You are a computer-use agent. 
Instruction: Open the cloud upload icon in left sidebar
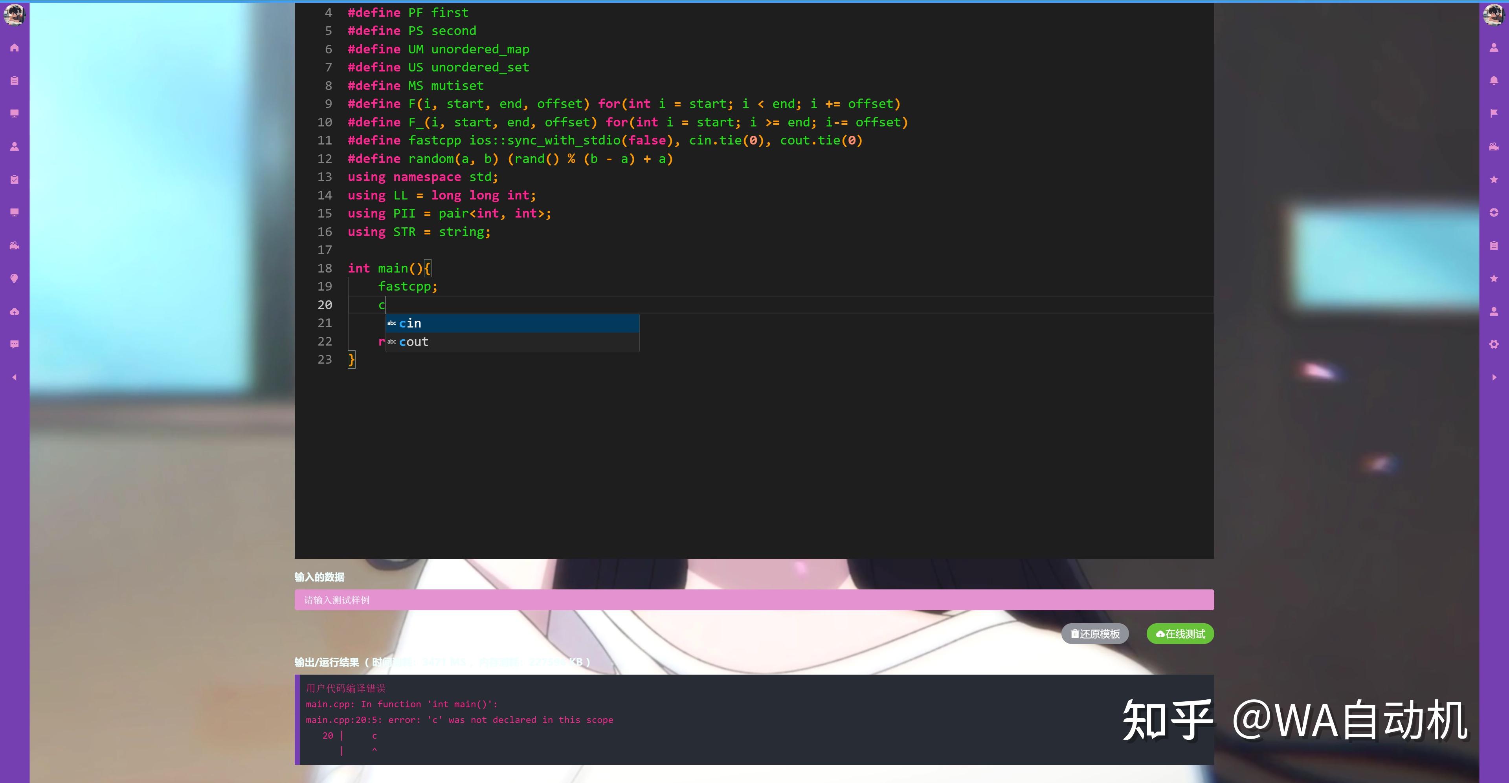click(14, 311)
